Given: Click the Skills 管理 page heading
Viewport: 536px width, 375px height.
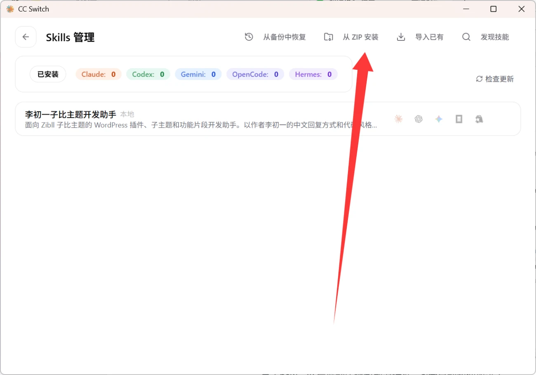Looking at the screenshot, I should click(x=70, y=37).
